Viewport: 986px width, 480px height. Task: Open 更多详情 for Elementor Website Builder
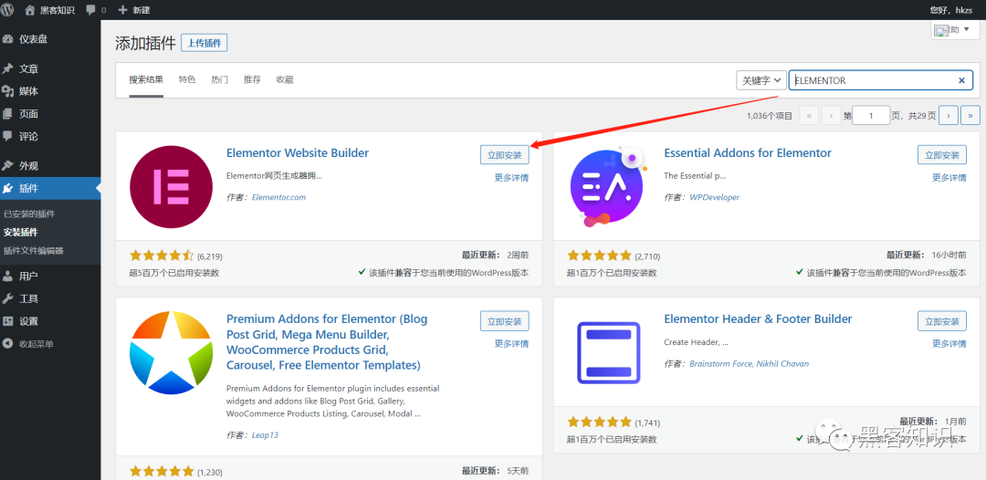(511, 177)
